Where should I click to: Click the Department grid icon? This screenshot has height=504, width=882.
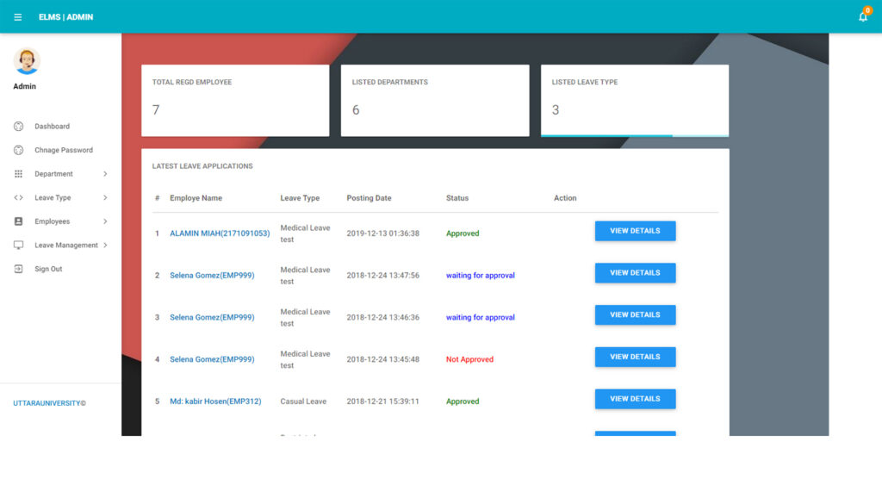pos(19,174)
